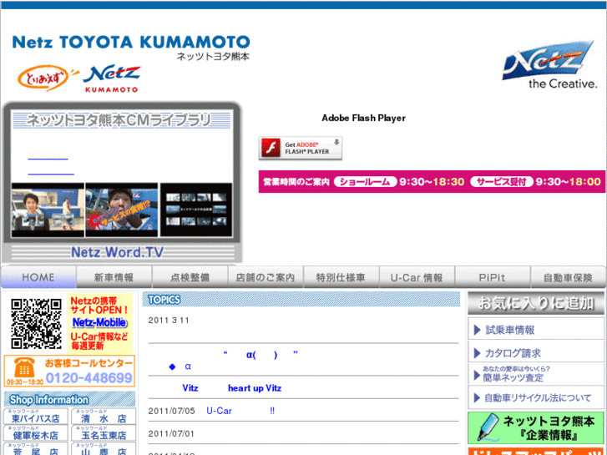Click the QR code image
The height and width of the screenshot is (455, 607).
(36, 323)
